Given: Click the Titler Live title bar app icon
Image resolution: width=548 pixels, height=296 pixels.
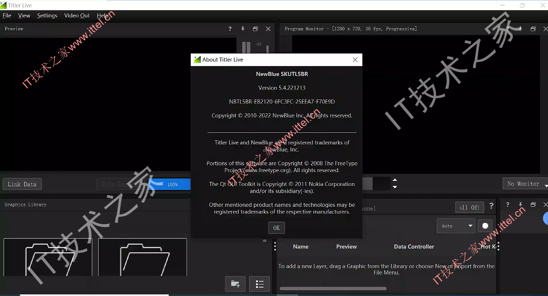Looking at the screenshot, I should click(x=4, y=5).
